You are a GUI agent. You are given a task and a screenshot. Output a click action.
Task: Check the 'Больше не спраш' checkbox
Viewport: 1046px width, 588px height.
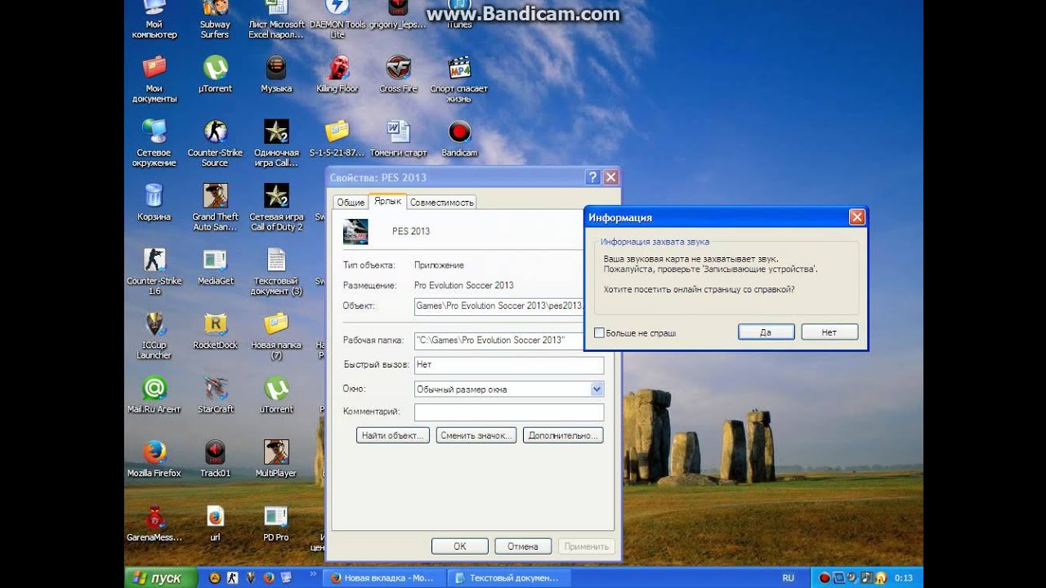599,333
